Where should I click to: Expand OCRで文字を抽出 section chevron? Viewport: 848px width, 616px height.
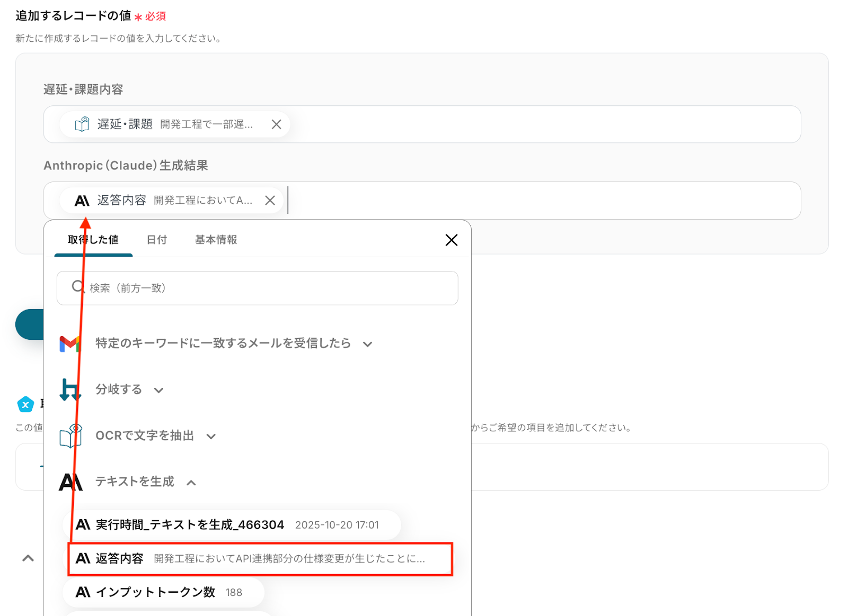pyautogui.click(x=211, y=437)
